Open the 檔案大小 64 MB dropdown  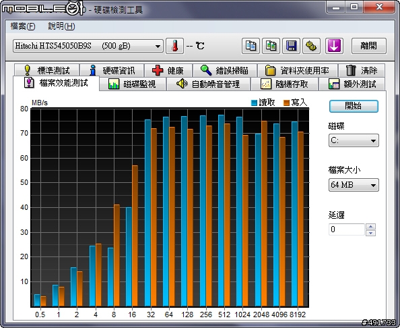(354, 185)
